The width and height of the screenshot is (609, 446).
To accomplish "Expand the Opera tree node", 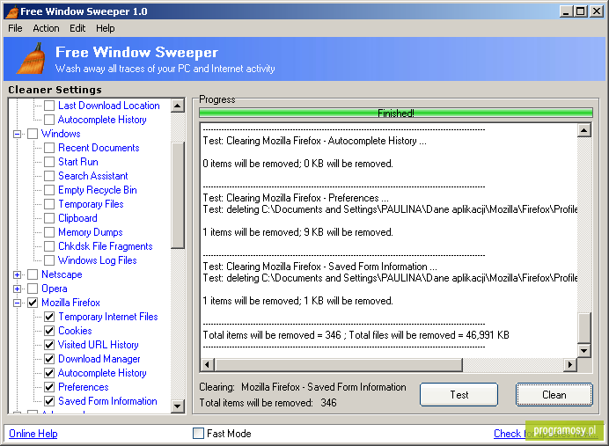I will coord(17,289).
